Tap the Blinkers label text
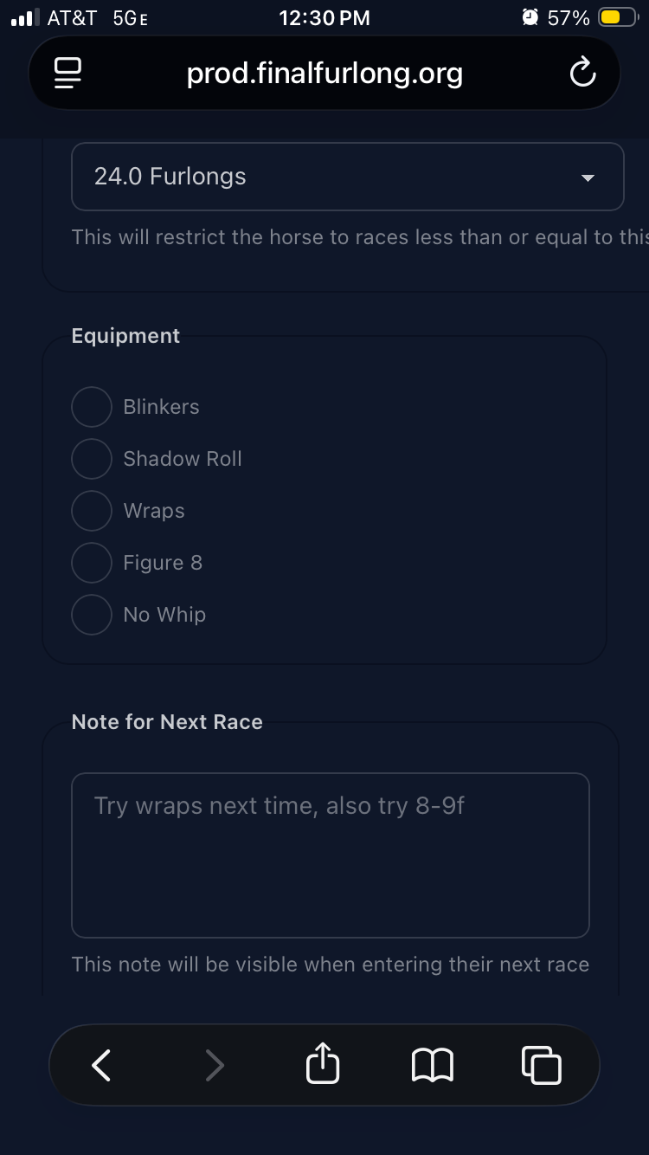Image resolution: width=649 pixels, height=1155 pixels. (x=161, y=407)
